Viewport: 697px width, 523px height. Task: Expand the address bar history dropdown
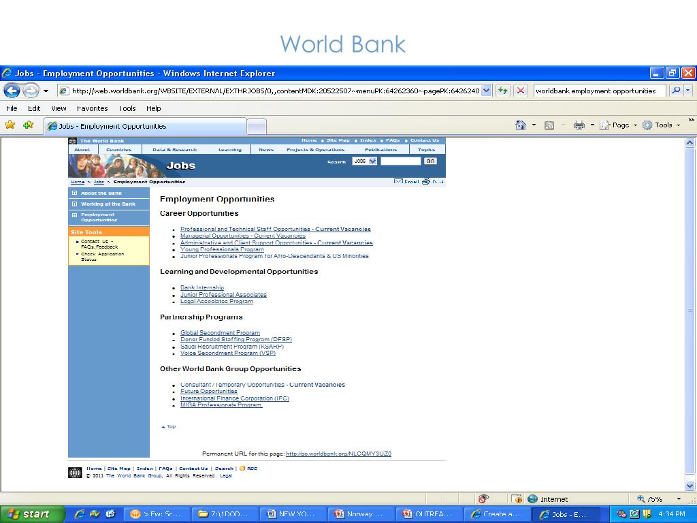click(486, 91)
